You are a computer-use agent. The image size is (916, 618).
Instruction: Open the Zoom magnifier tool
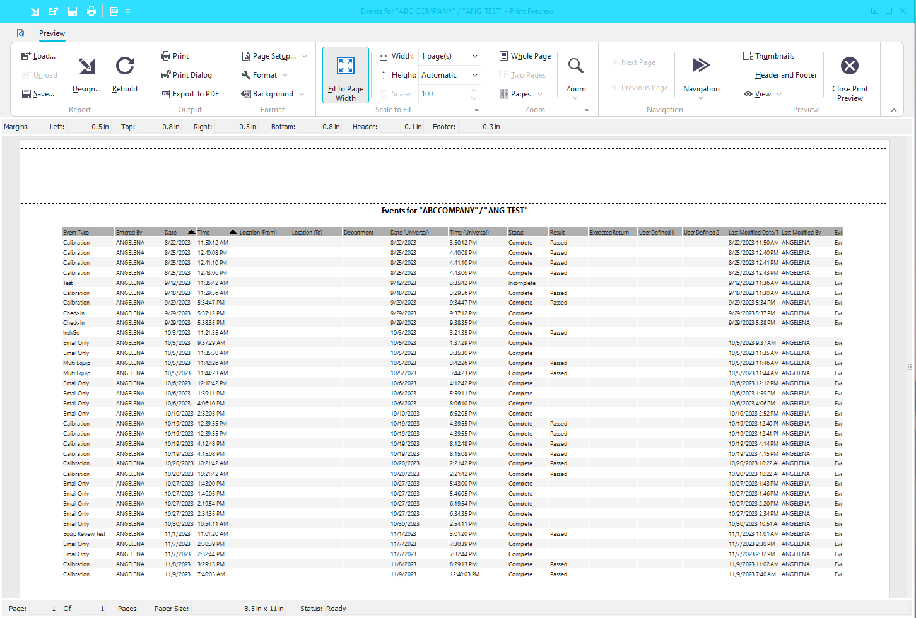click(575, 66)
